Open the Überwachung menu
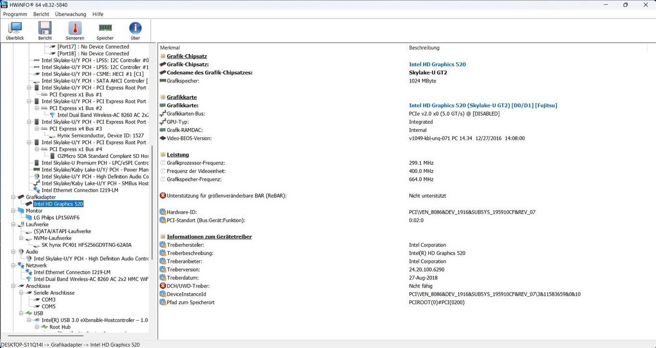656x348 pixels. tap(71, 14)
